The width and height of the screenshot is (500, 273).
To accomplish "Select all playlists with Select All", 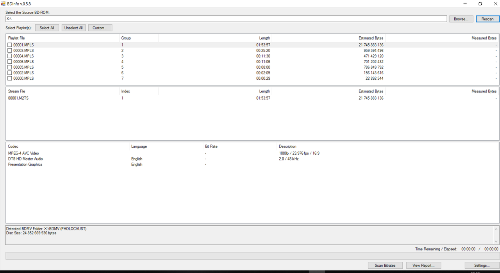I will pos(47,28).
